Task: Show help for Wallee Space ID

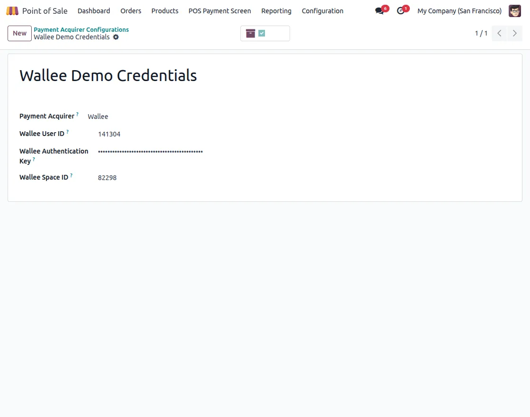Action: coord(71,175)
